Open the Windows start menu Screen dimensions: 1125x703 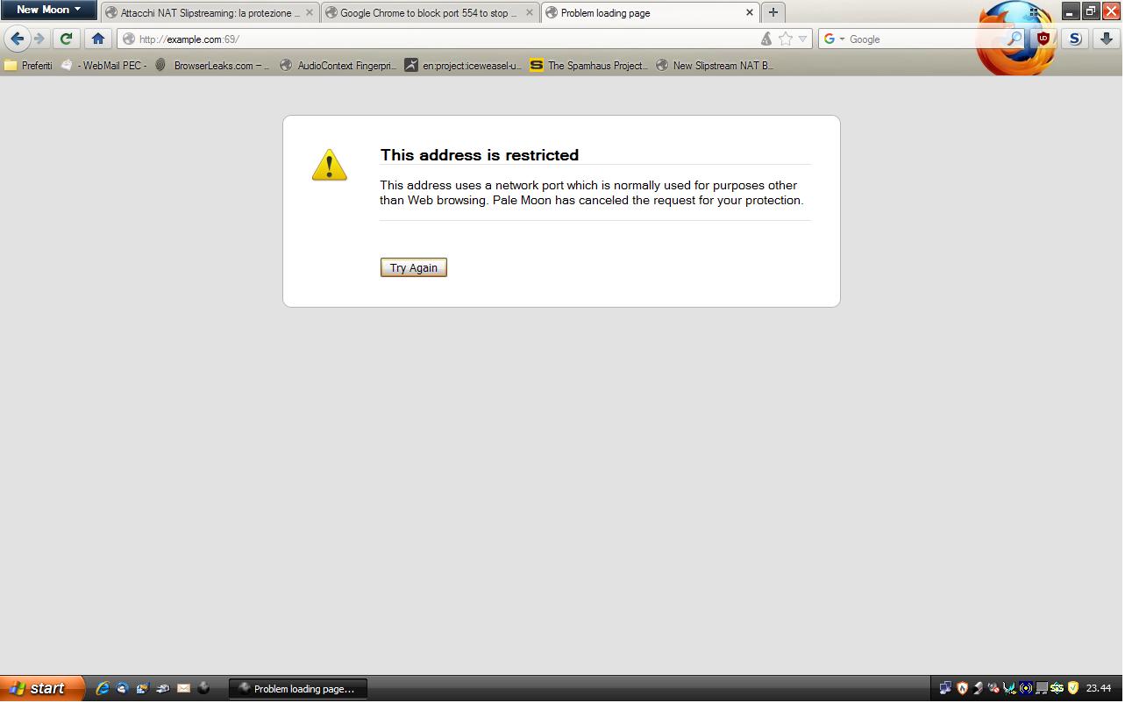pyautogui.click(x=42, y=688)
